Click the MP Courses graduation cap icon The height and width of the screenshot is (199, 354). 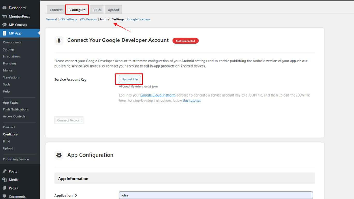4,25
